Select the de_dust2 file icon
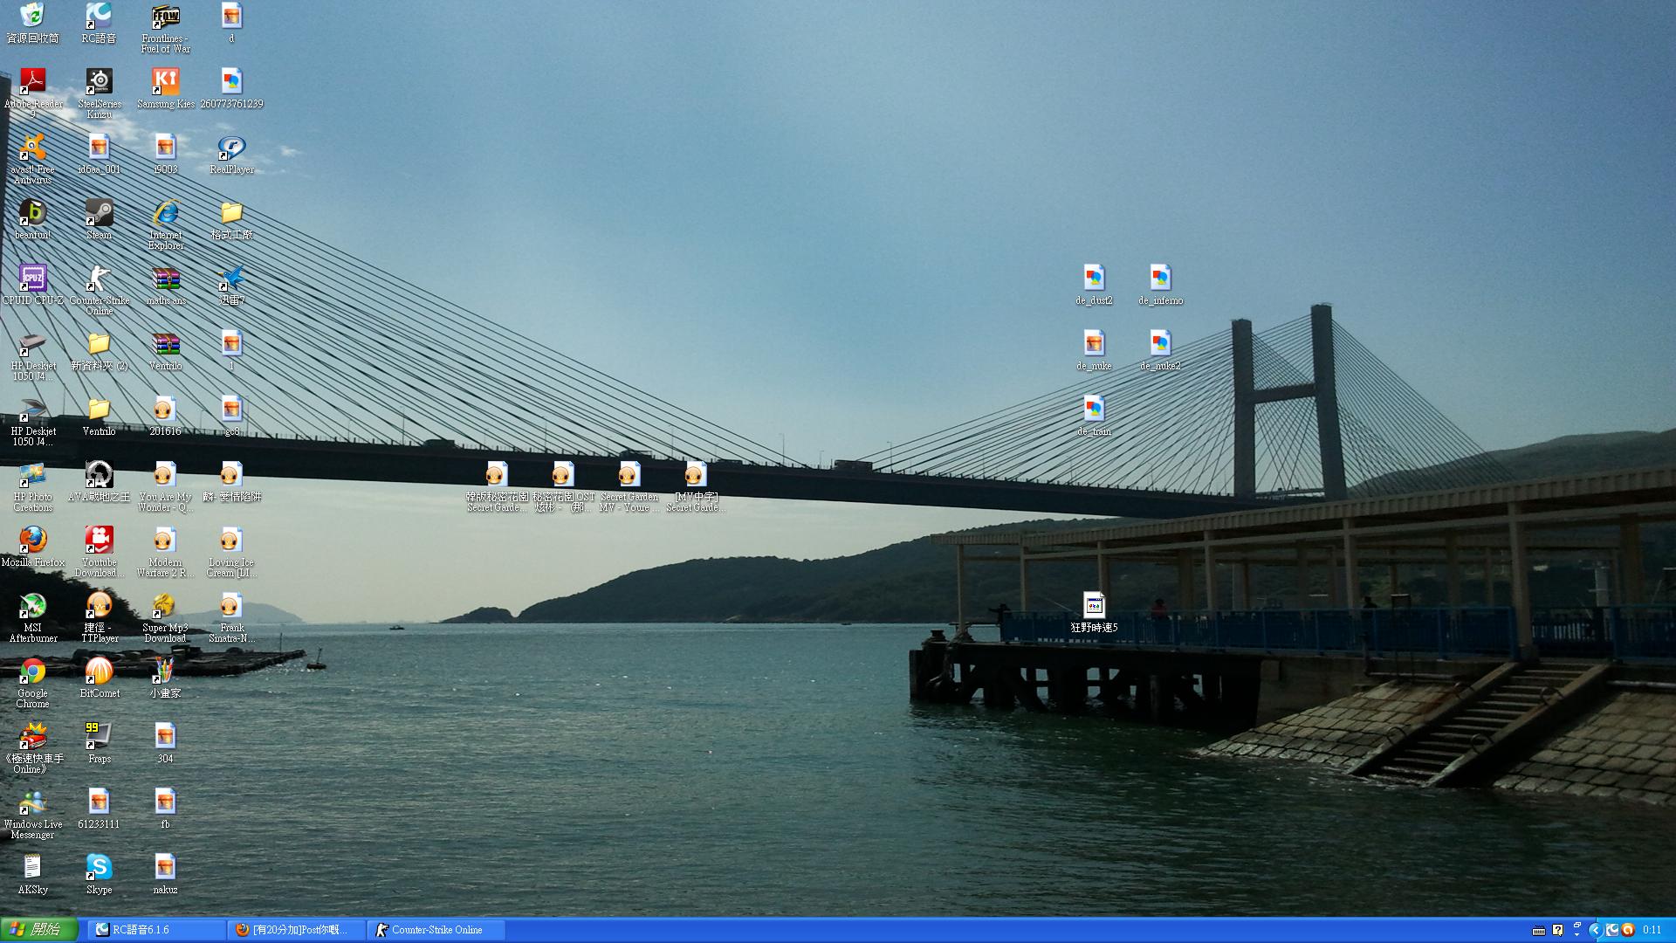This screenshot has width=1676, height=943. 1094,279
